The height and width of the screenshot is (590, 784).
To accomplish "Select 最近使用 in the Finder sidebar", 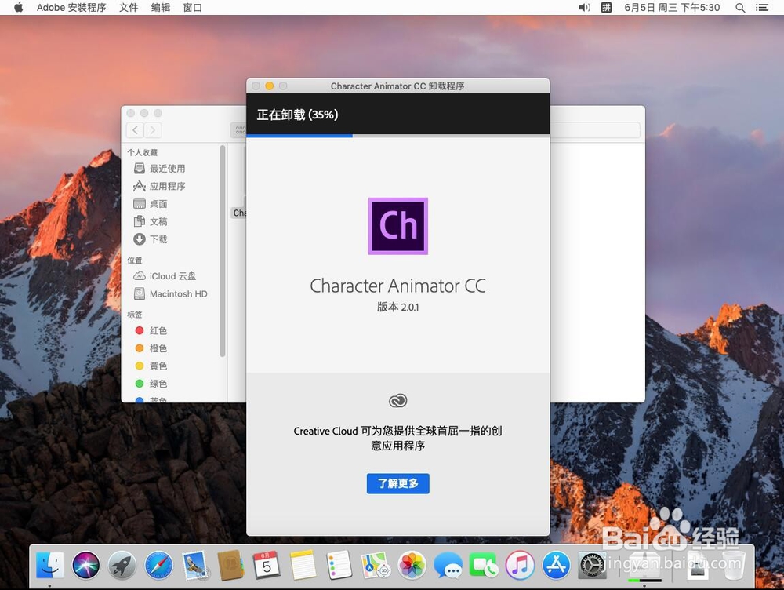I will pos(166,168).
